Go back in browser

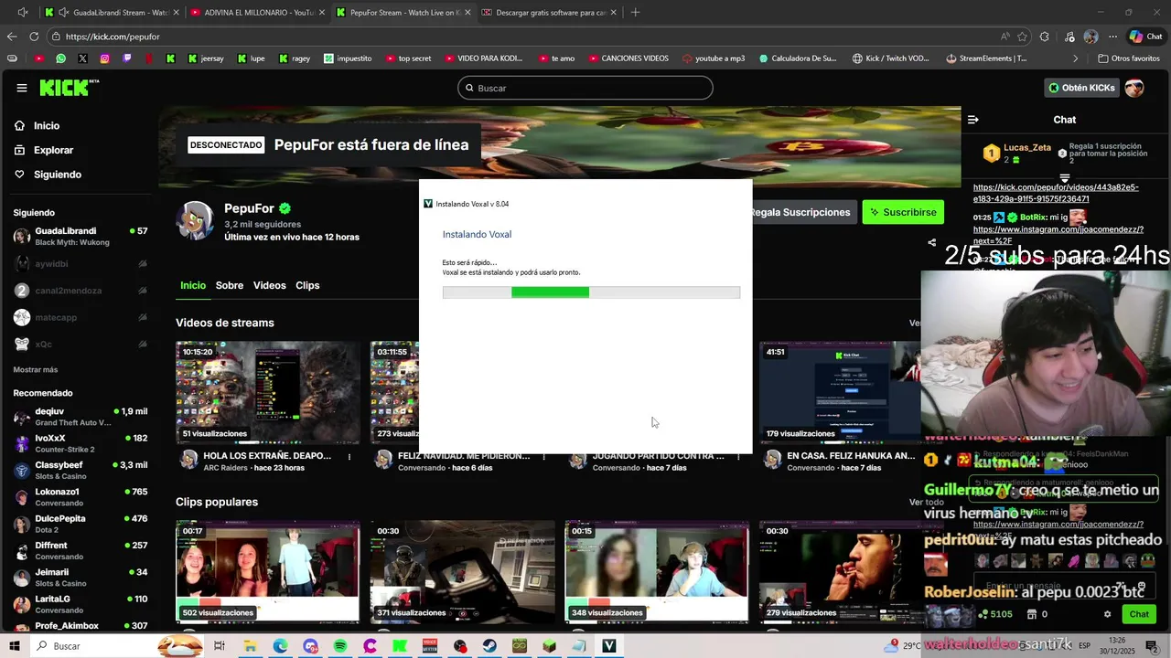(x=12, y=37)
